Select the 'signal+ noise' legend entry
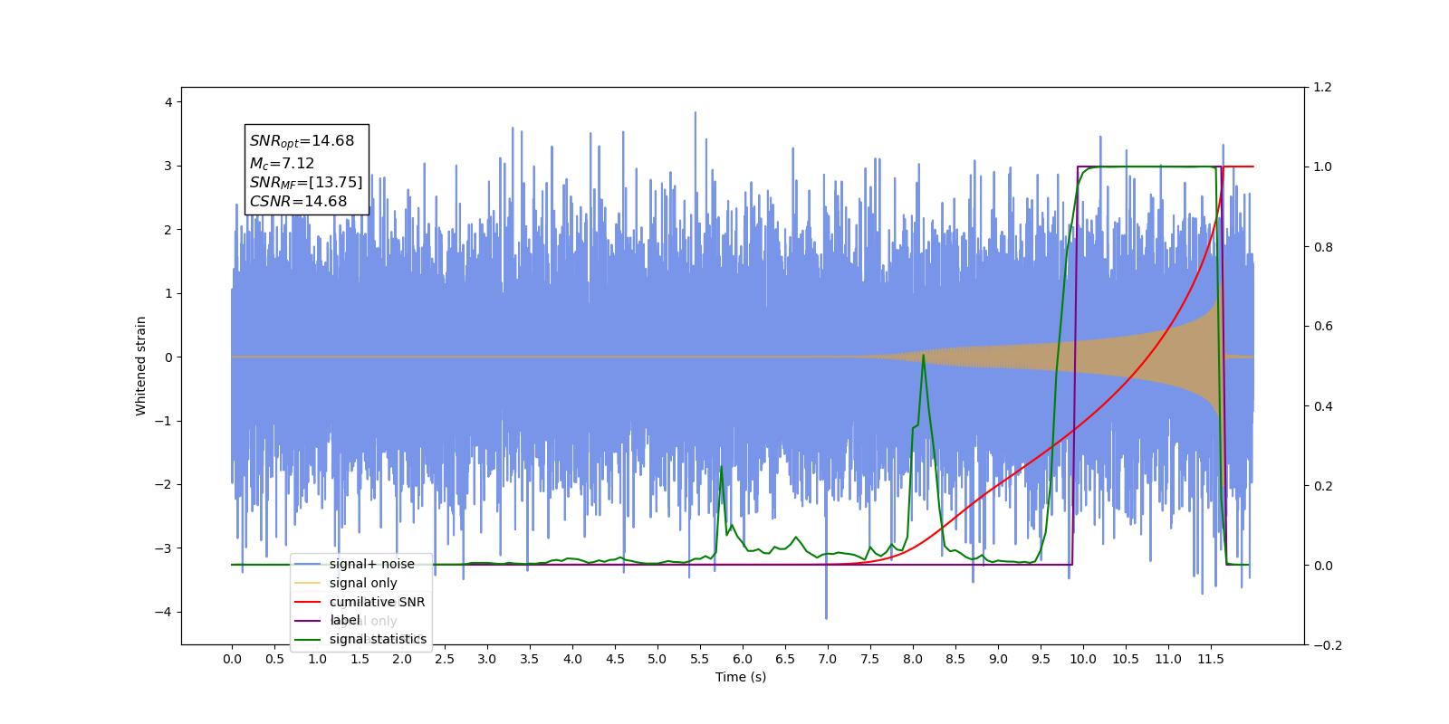 (372, 564)
